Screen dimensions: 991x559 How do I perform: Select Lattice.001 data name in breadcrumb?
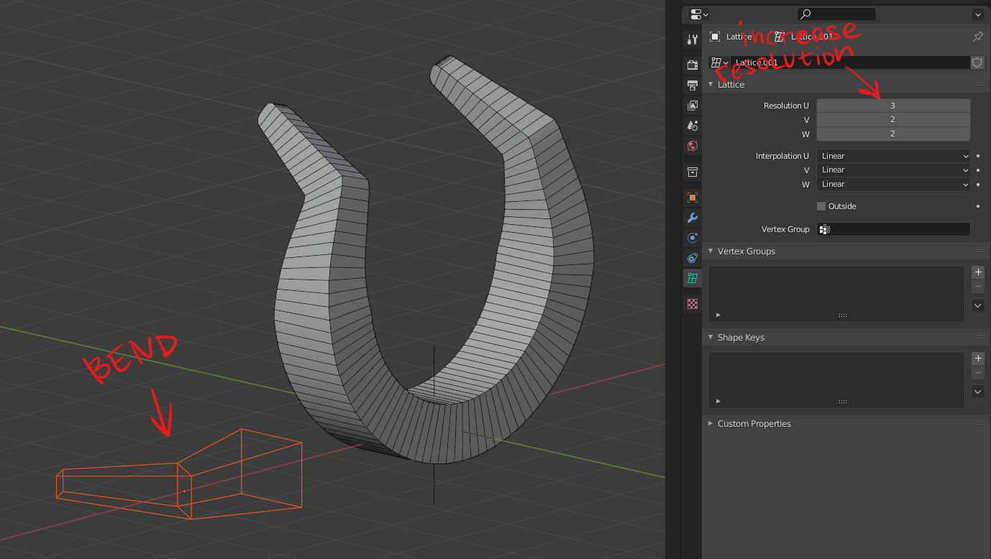tap(812, 37)
